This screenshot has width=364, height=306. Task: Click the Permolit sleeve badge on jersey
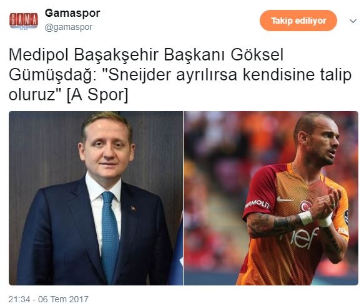(x=257, y=204)
